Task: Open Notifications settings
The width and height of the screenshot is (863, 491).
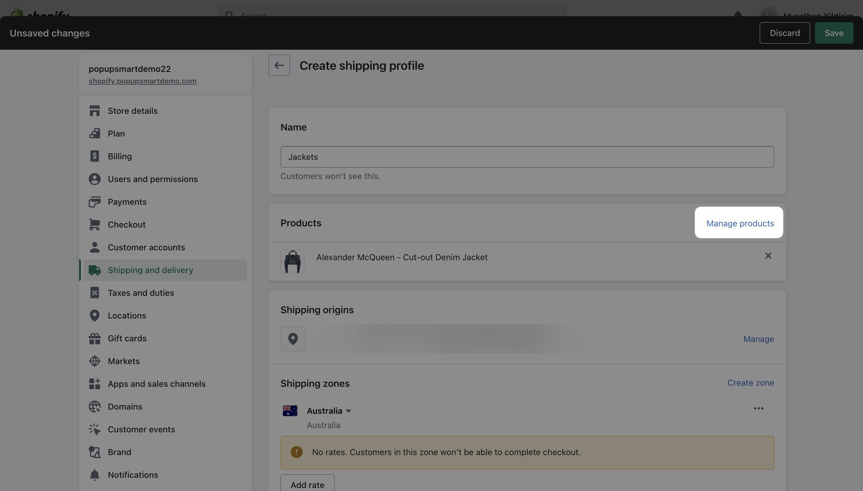Action: (165, 475)
